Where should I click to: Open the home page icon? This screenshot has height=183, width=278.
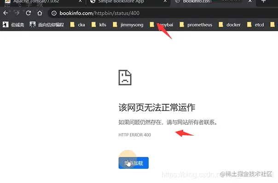pyautogui.click(x=40, y=13)
